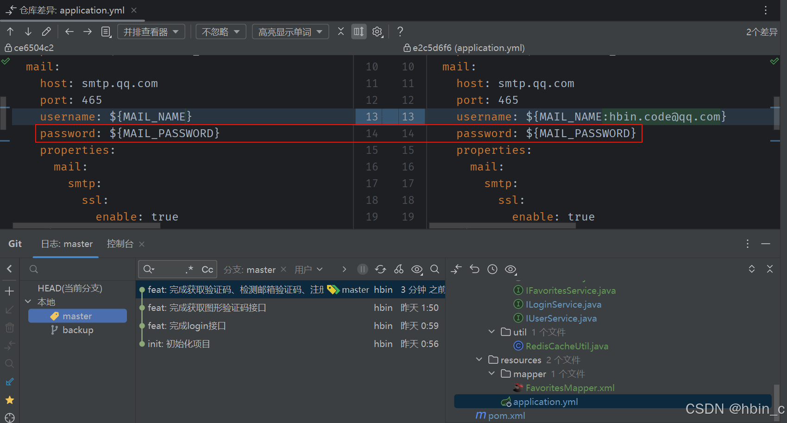
Task: Collapse the 本地 branches node
Action: (x=28, y=302)
